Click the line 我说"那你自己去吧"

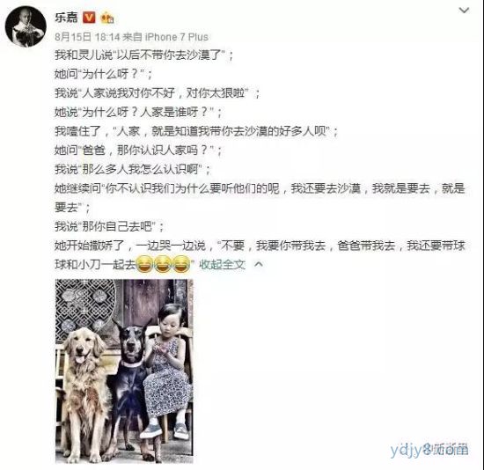(x=110, y=226)
